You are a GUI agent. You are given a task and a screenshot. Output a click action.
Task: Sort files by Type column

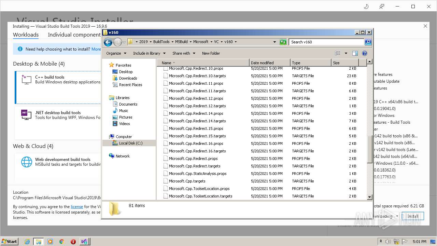coord(311,63)
